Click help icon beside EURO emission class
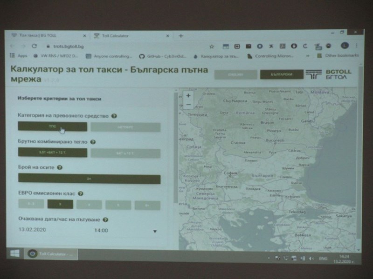The image size is (373, 279). [x=81, y=193]
